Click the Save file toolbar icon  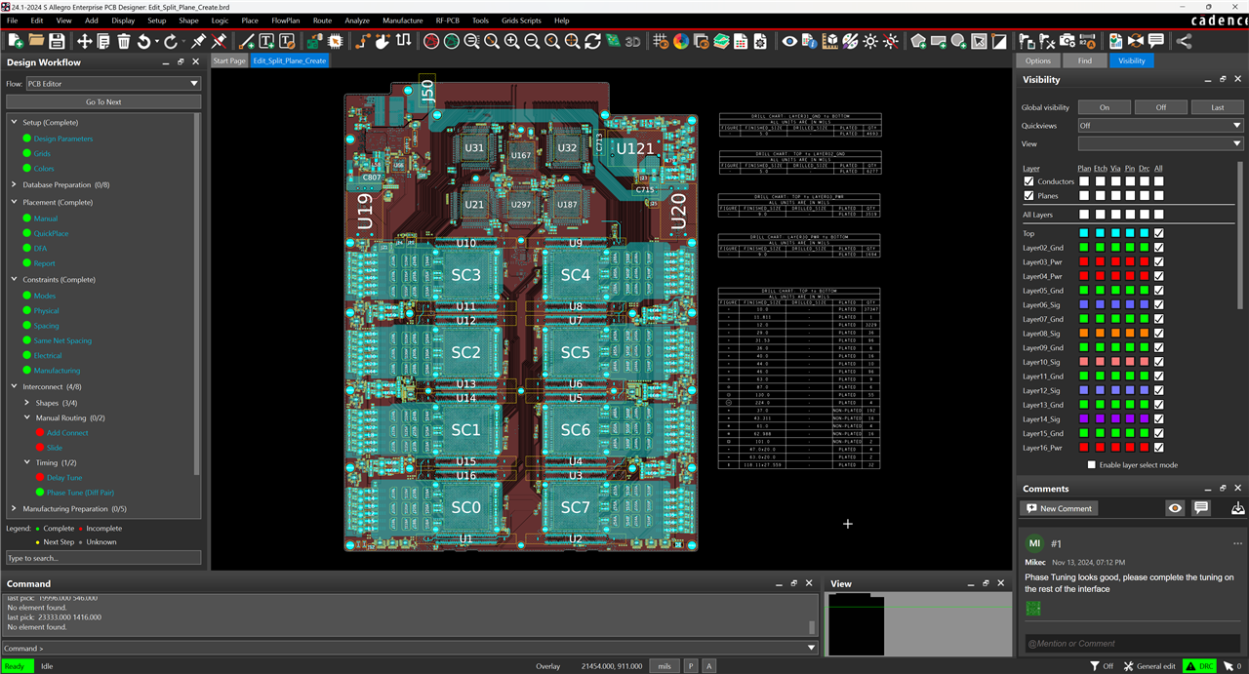click(58, 41)
